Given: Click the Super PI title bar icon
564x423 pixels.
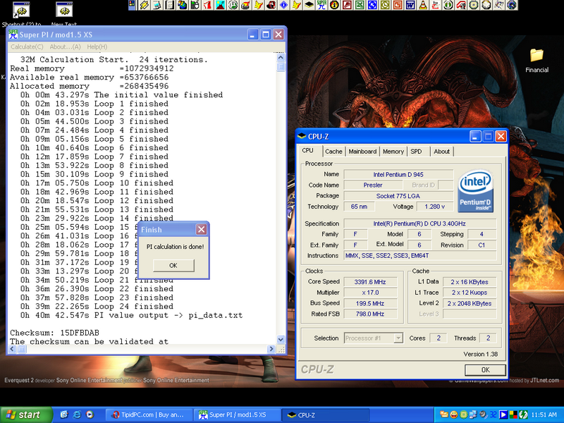Looking at the screenshot, I should [13, 34].
